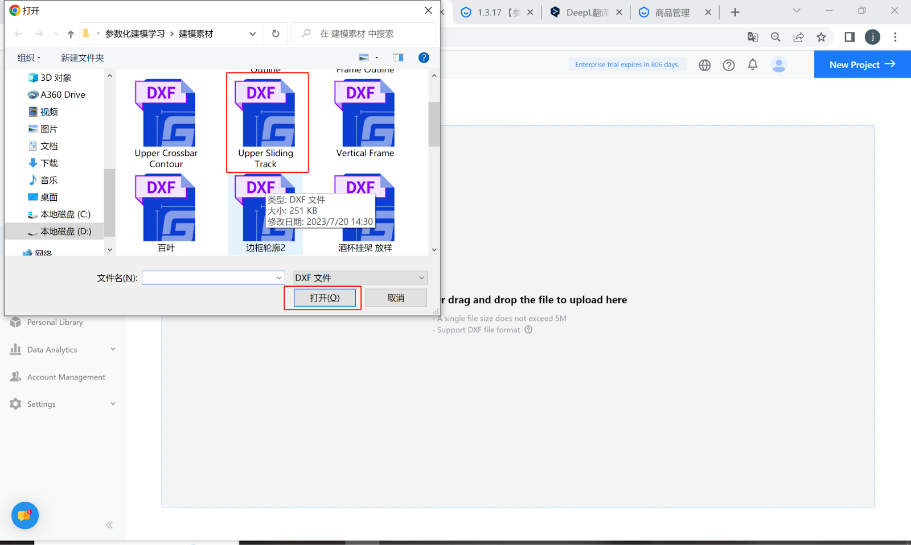Image resolution: width=911 pixels, height=545 pixels.
Task: Click the 在 建模素材 中搜索 search box
Action: coord(364,34)
